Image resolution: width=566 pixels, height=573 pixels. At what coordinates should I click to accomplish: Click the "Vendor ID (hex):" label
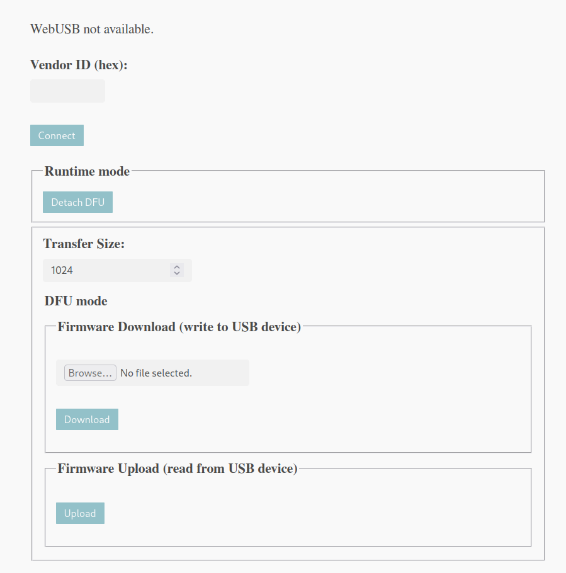point(79,65)
